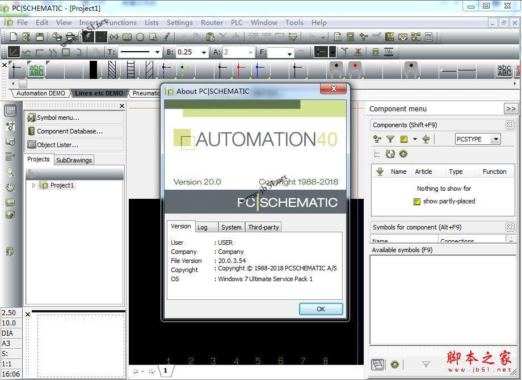This screenshot has width=522, height=380.
Task: Open the File menu
Action: [22, 23]
